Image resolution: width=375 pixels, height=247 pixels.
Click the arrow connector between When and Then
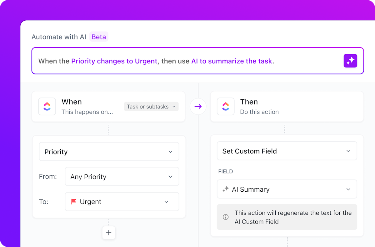click(198, 106)
